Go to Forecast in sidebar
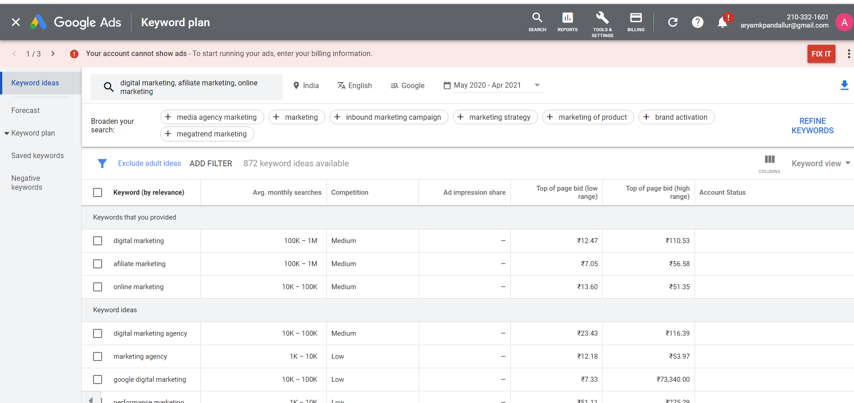This screenshot has height=403, width=854. pyautogui.click(x=26, y=111)
